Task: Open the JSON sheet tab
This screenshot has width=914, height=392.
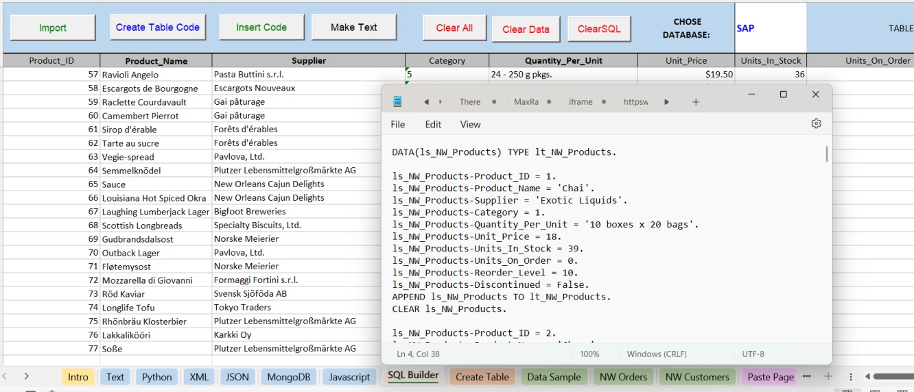Action: (x=237, y=377)
